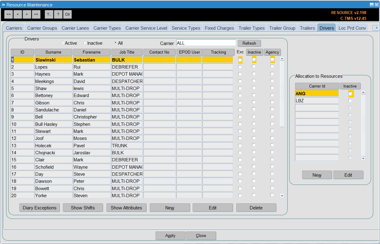The width and height of the screenshot is (380, 244).
Task: Select the Active radio button
Action: point(63,43)
